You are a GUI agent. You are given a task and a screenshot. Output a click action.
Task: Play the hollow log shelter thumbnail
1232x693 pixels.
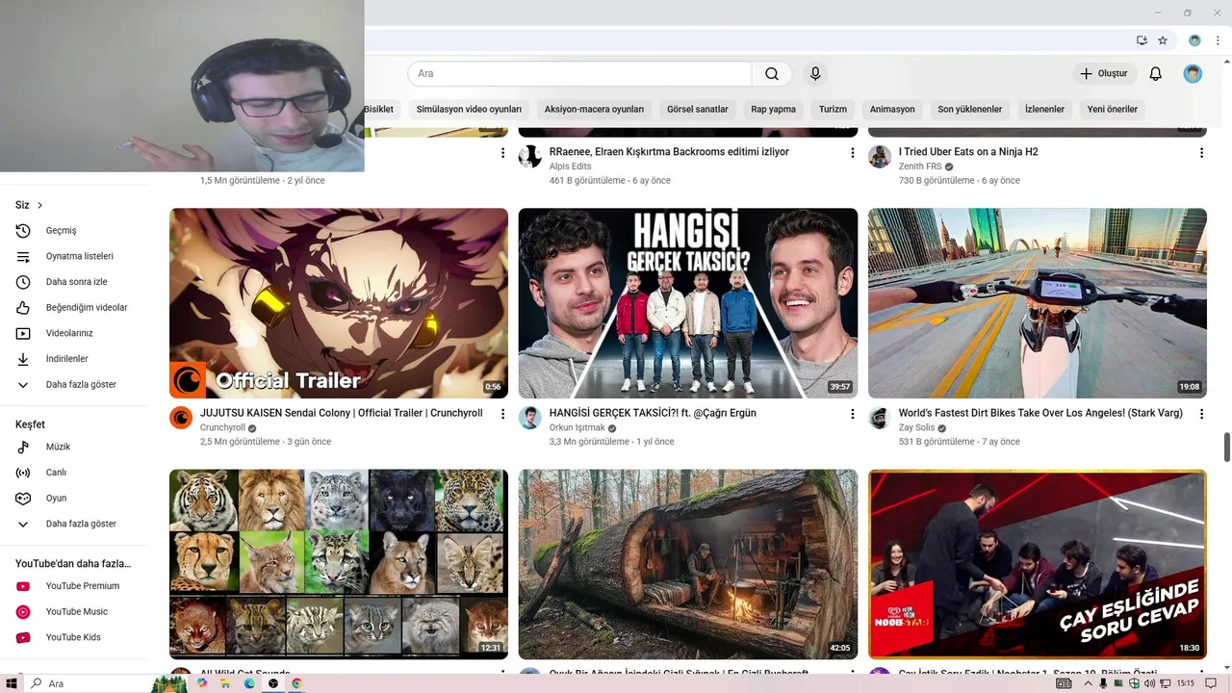tap(688, 564)
